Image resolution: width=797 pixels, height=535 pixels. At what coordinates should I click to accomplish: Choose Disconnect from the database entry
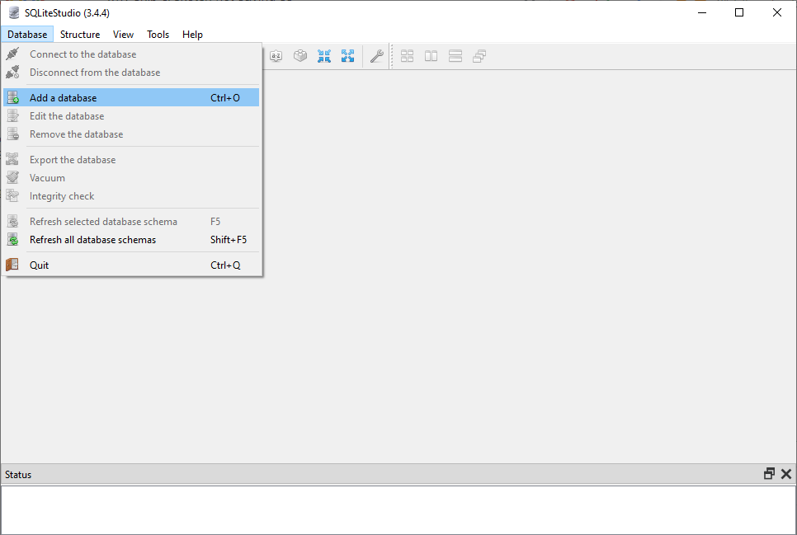pyautogui.click(x=131, y=73)
